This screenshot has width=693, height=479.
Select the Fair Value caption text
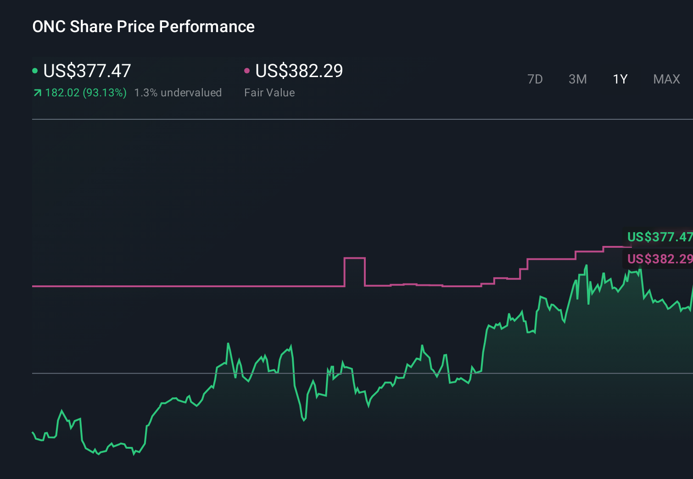pyautogui.click(x=270, y=92)
